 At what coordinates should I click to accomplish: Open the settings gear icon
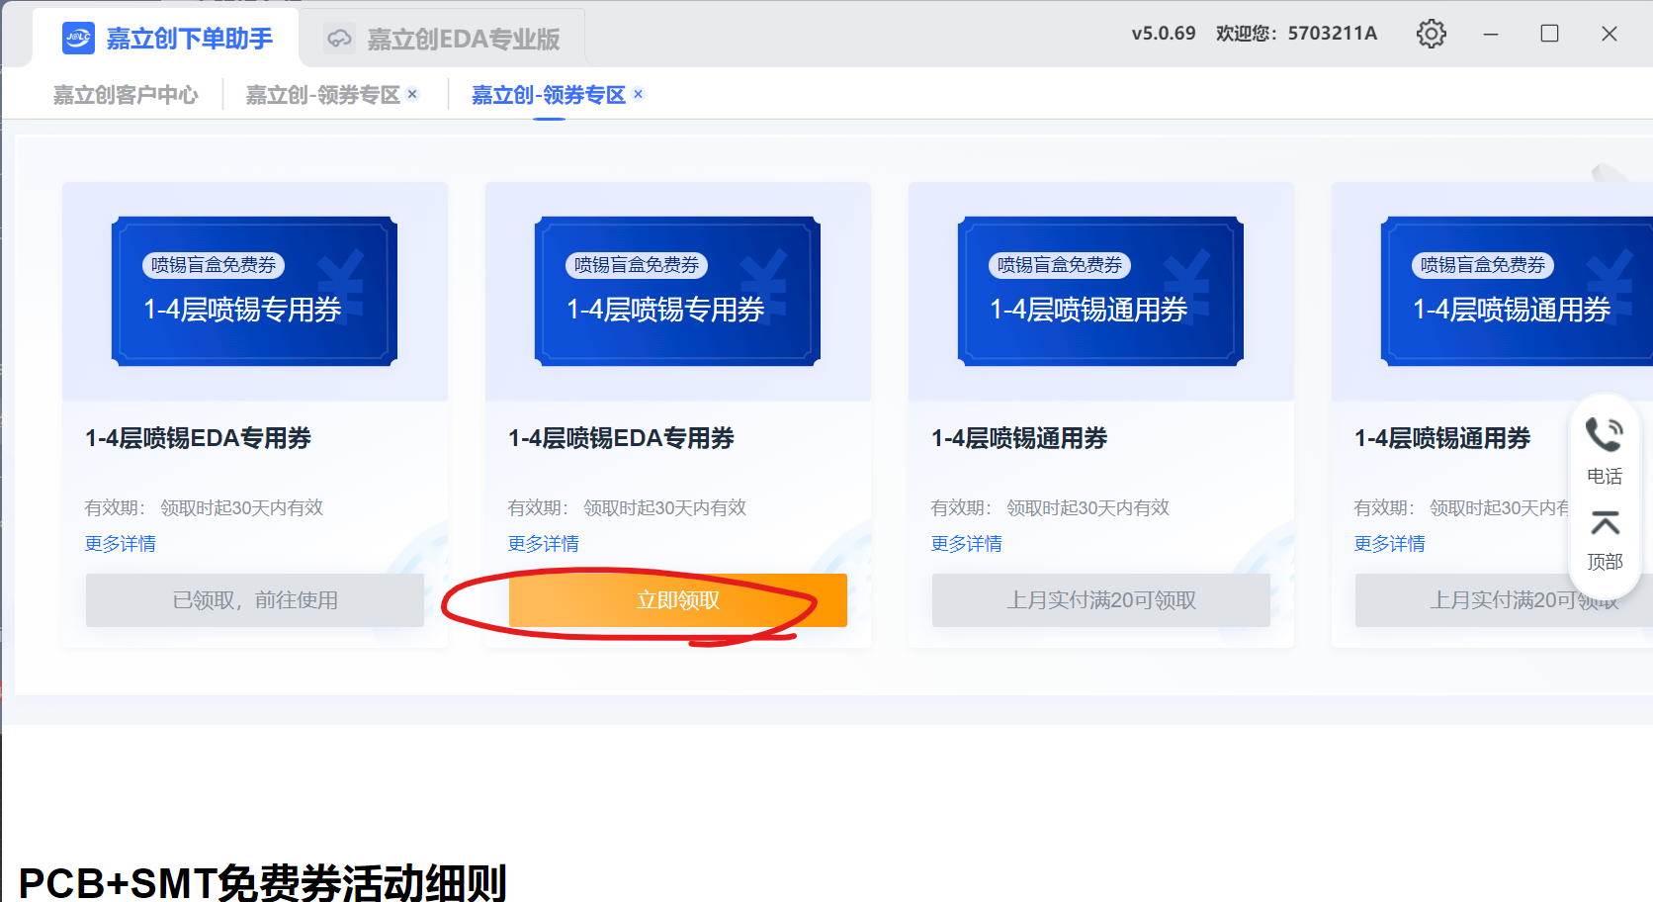click(1431, 34)
